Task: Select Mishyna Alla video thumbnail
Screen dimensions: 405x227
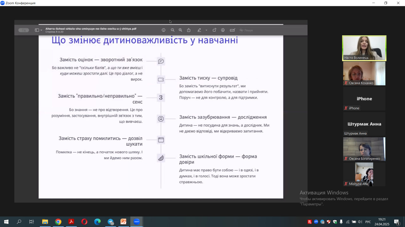Action: coord(364,174)
